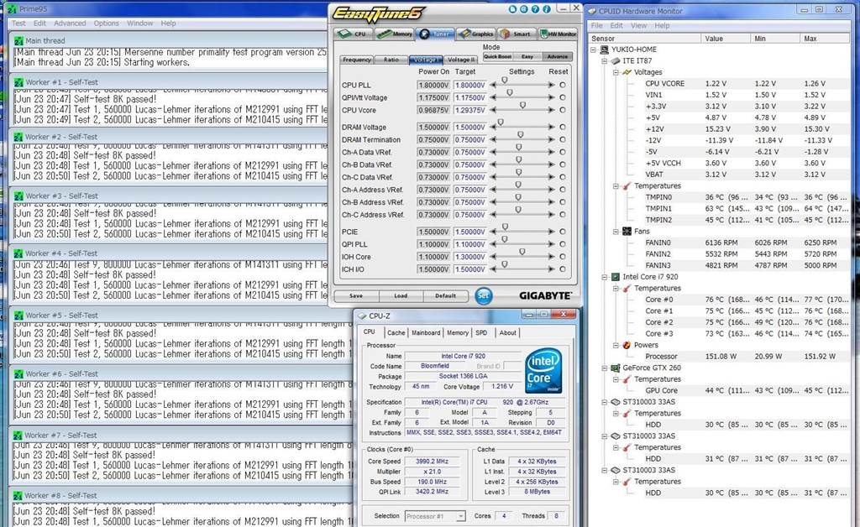Open the Processor #1 selection dropdown

pyautogui.click(x=435, y=516)
